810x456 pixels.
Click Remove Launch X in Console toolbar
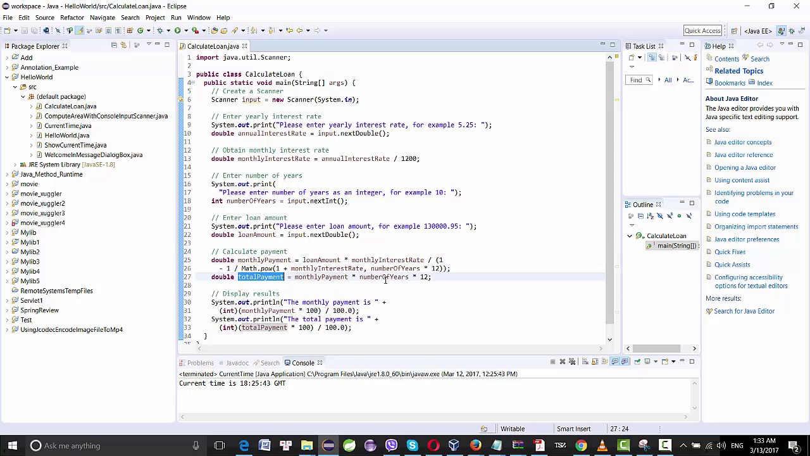coord(562,362)
